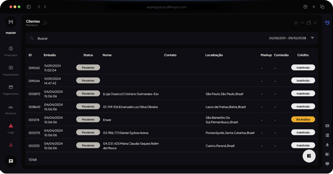Click the floating grid button at bottom right
The width and height of the screenshot is (333, 174).
(309, 156)
